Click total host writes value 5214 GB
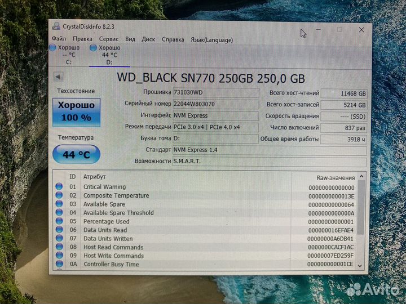The image size is (406, 304). click(344, 105)
